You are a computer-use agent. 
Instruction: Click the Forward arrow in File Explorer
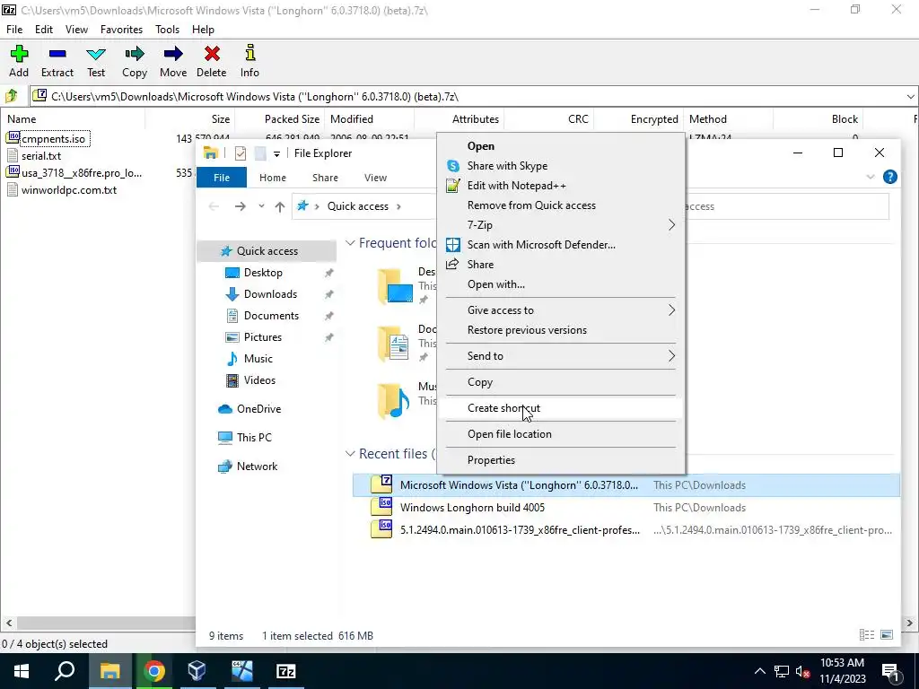point(240,206)
